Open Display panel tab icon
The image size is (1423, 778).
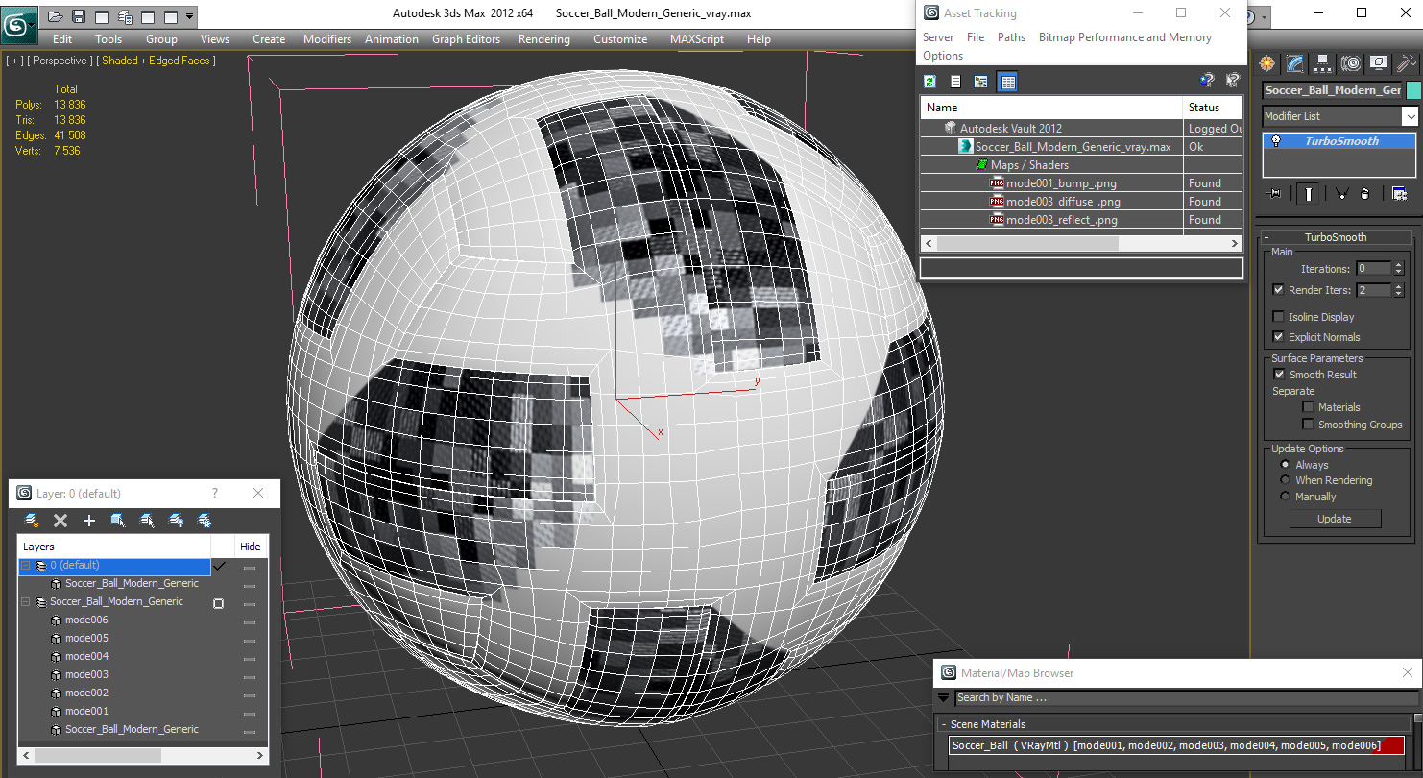[1379, 63]
